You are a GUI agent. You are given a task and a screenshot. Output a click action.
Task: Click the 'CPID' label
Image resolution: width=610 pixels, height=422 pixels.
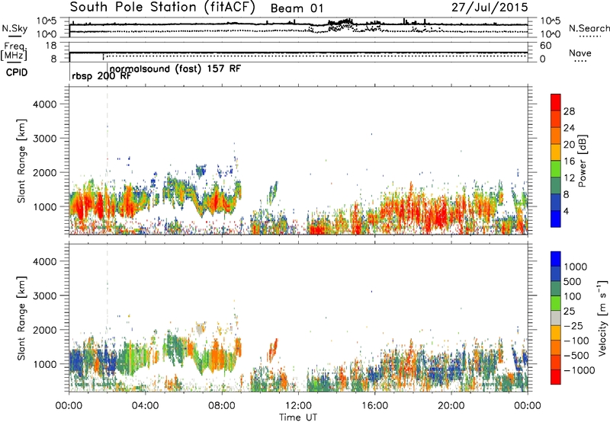[x=16, y=72]
